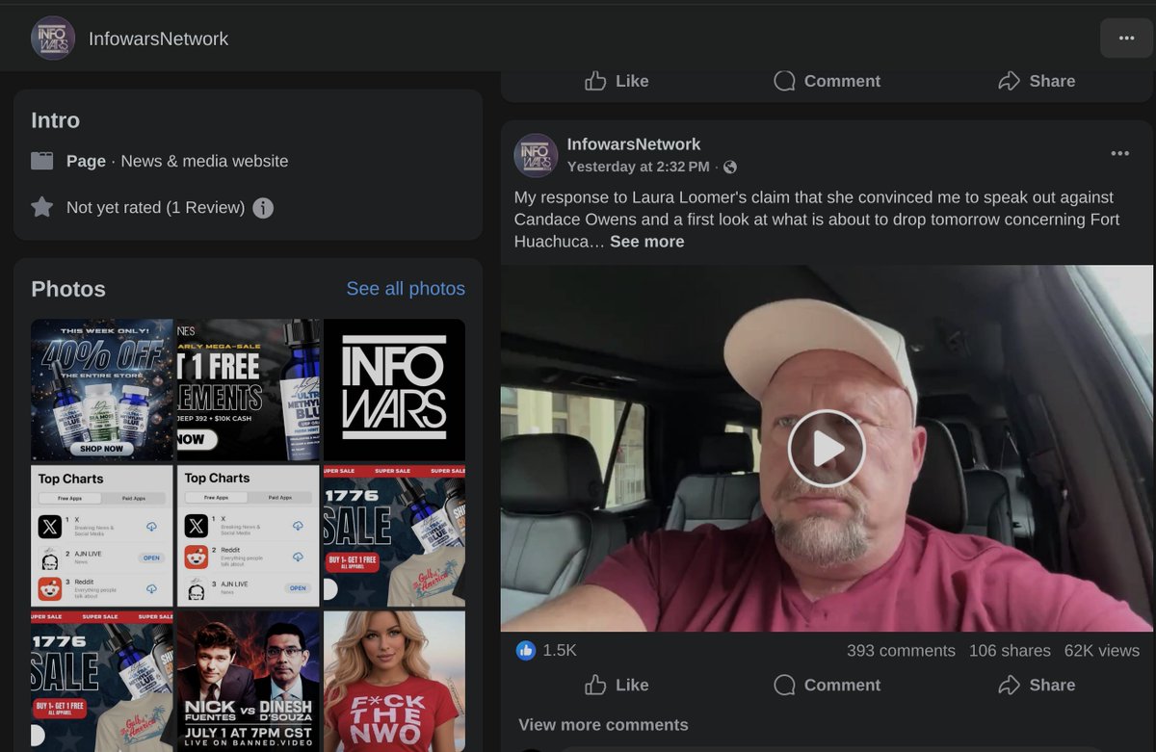Play the video in the post
The height and width of the screenshot is (752, 1156).
pos(827,449)
